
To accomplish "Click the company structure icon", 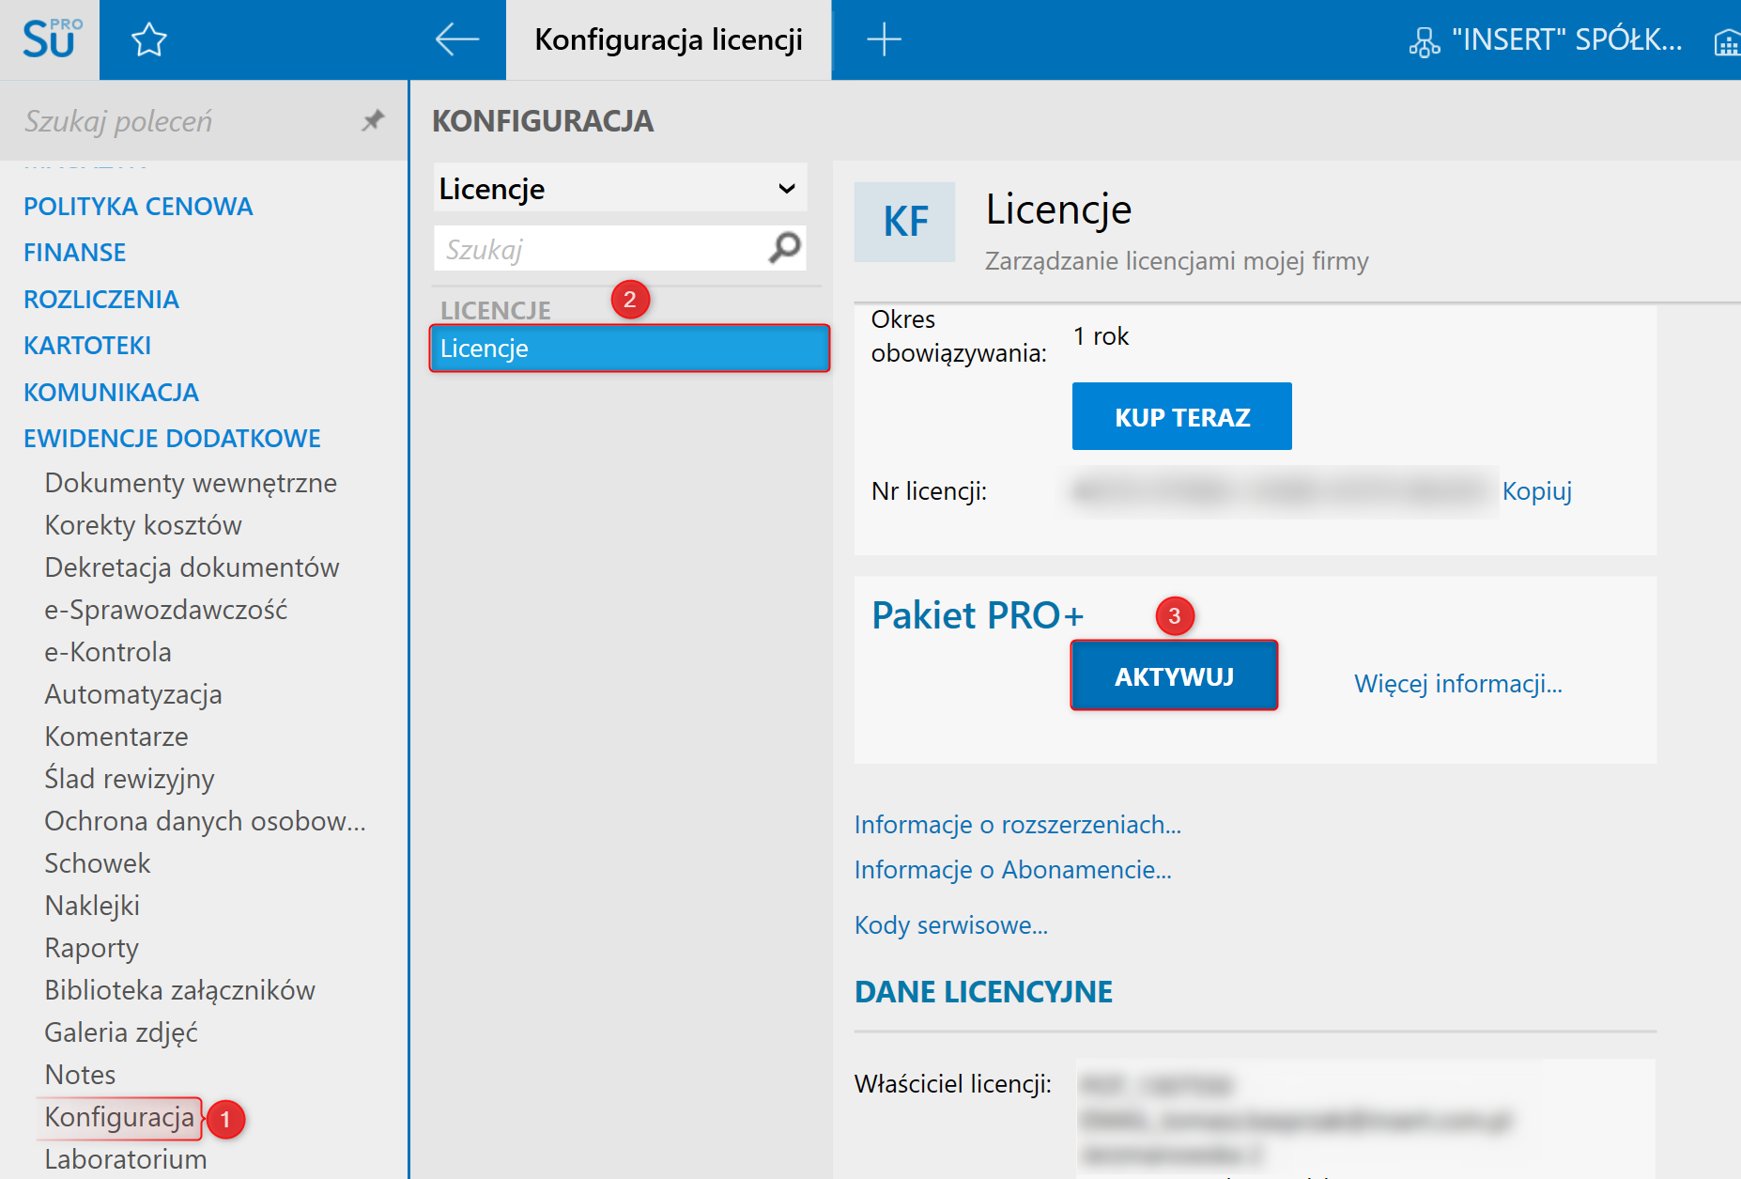I will (1424, 41).
